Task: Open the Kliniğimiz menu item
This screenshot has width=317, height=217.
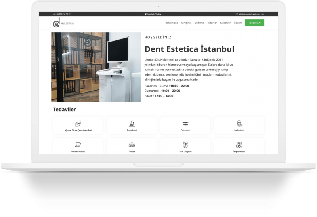Action: point(186,23)
